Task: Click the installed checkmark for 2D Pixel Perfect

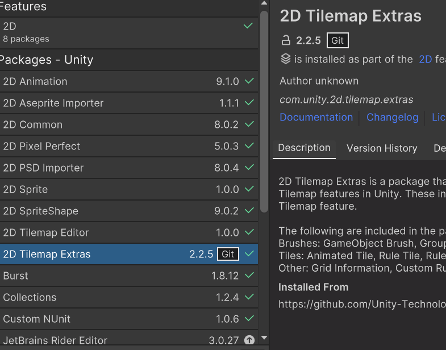Action: [x=249, y=145]
